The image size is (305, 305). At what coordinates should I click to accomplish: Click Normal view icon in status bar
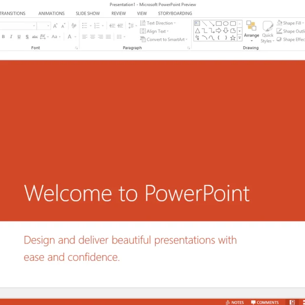(x=292, y=302)
